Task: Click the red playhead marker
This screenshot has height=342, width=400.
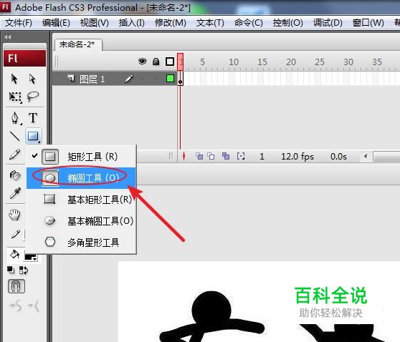Action: coord(181,62)
